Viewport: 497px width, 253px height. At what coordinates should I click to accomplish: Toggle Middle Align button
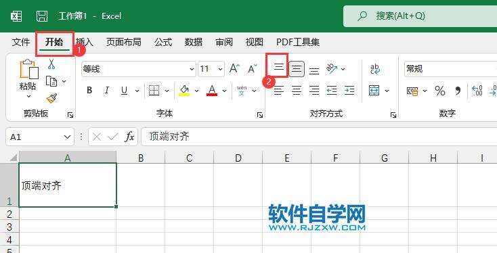point(297,69)
